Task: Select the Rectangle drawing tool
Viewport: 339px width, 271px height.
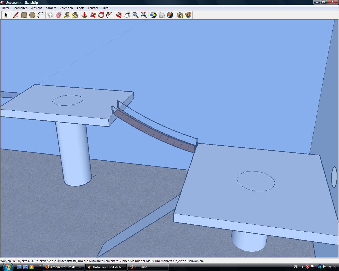Action: point(24,15)
